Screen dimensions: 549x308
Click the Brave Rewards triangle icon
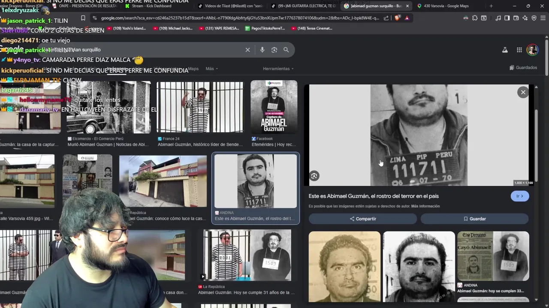(x=407, y=18)
